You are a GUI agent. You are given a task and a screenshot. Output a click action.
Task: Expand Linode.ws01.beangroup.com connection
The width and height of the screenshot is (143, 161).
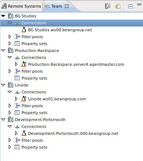pyautogui.click(x=16, y=99)
